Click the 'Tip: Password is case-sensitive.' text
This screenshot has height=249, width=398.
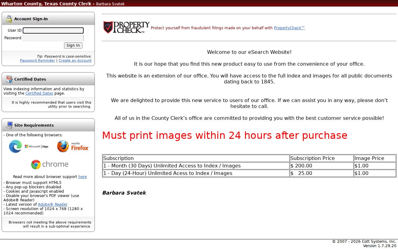(64, 56)
